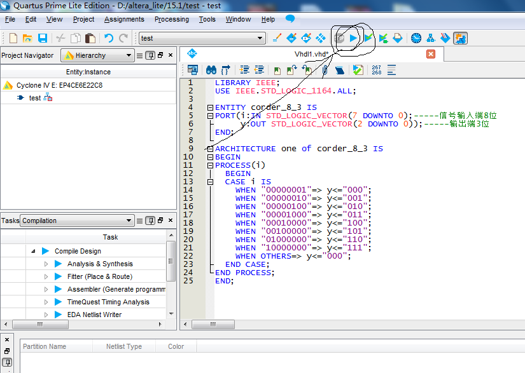
Task: Open the Hierarchy dropdown in Project Navigator
Action: 97,55
